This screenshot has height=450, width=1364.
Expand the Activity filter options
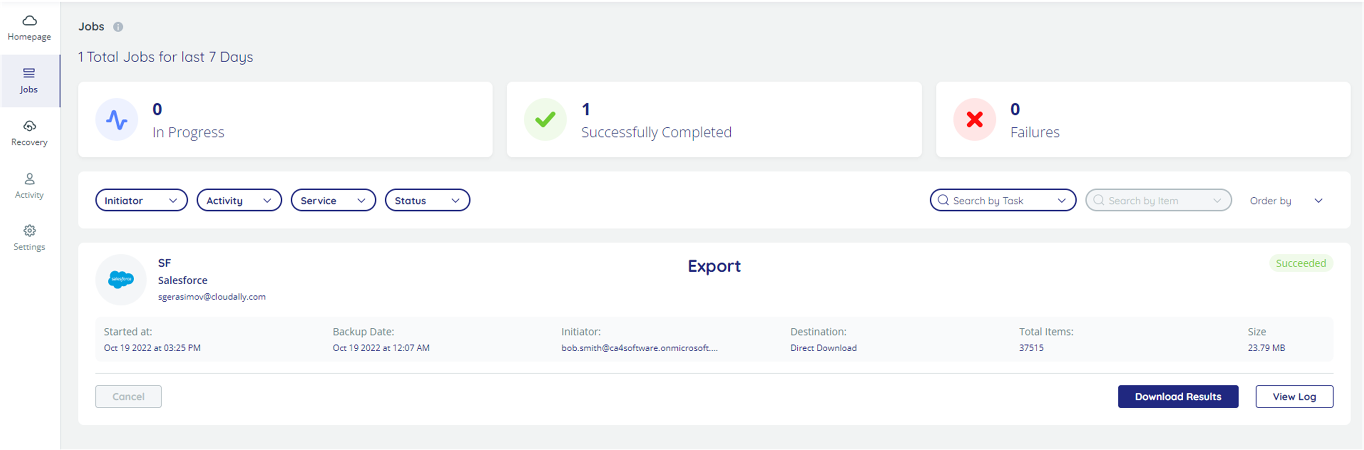[x=239, y=200]
